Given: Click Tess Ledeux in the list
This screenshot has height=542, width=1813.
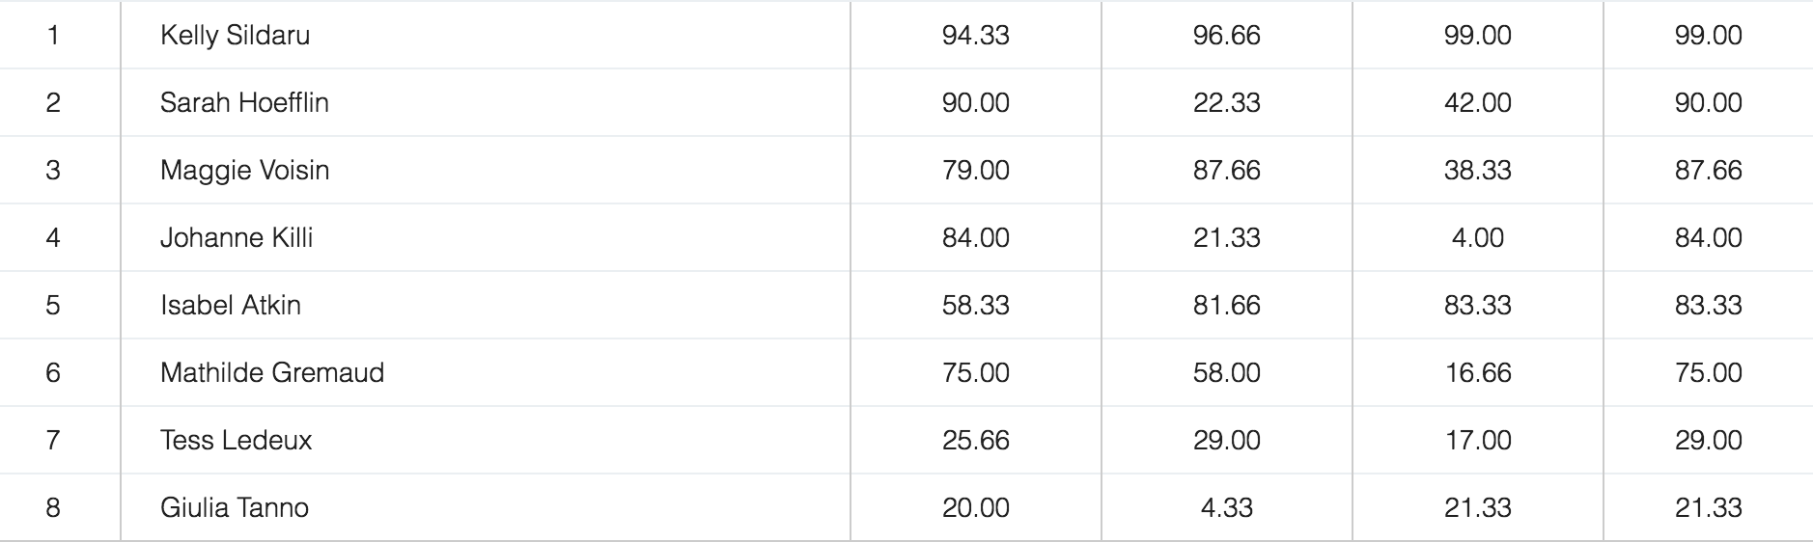Looking at the screenshot, I should pos(236,441).
